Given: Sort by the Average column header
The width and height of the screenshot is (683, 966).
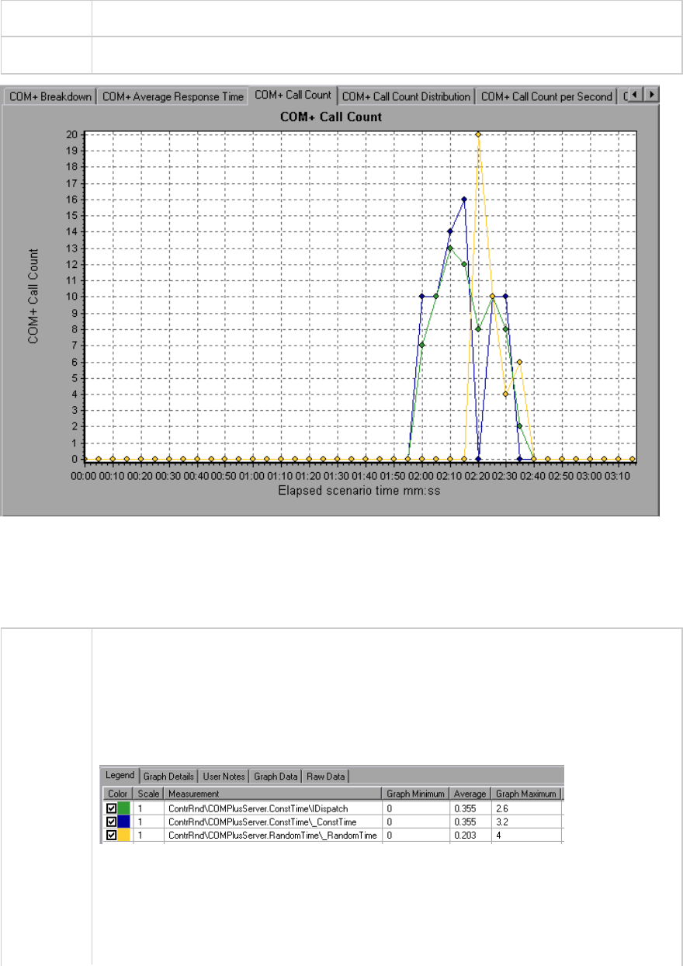Looking at the screenshot, I should tap(471, 794).
